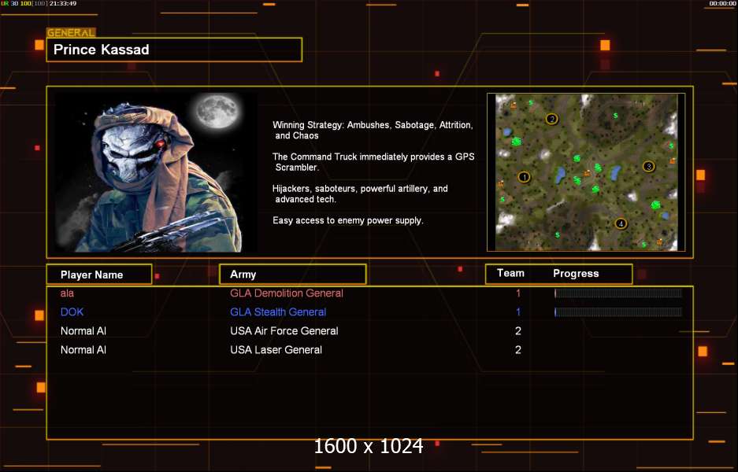This screenshot has height=472, width=738.
Task: Select Normal AI in Air Force General row
Action: pos(83,331)
